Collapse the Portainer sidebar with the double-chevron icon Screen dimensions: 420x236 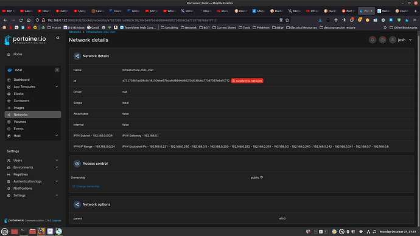click(58, 38)
